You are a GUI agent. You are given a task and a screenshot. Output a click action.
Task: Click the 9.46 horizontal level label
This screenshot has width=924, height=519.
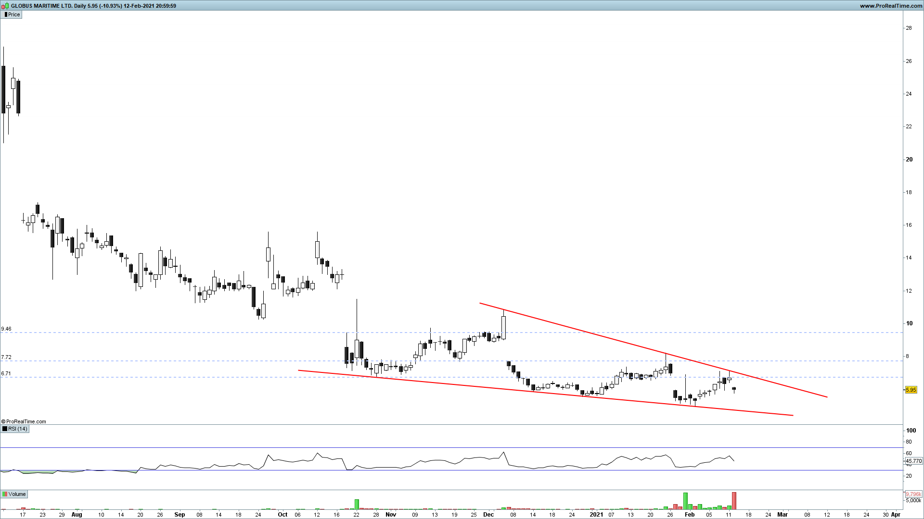(x=6, y=329)
